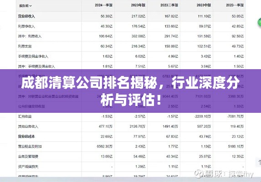Click the 汇兑收益 row label

point(25,116)
